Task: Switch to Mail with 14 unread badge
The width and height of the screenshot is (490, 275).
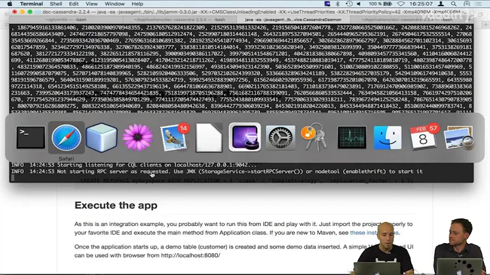Action: point(174,137)
